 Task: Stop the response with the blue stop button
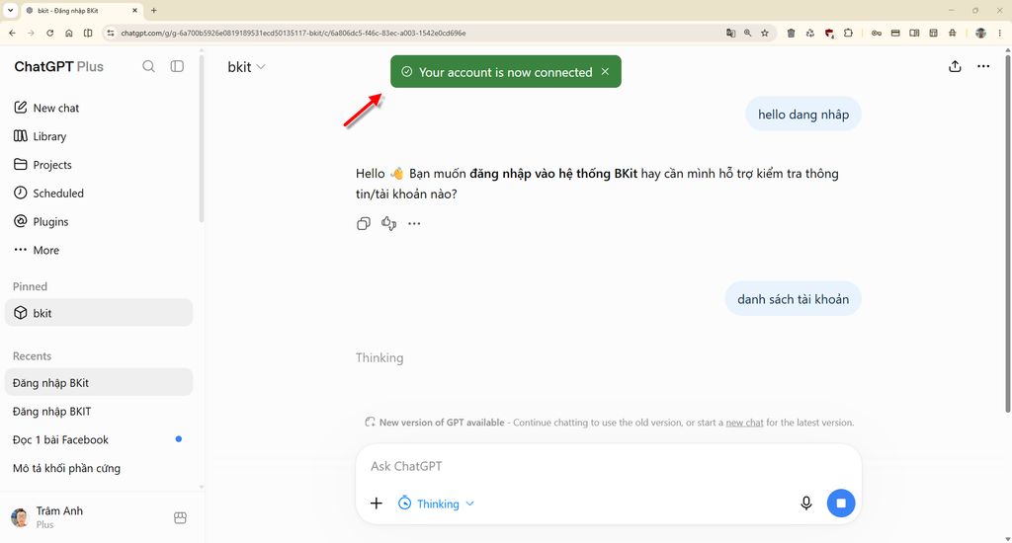841,504
